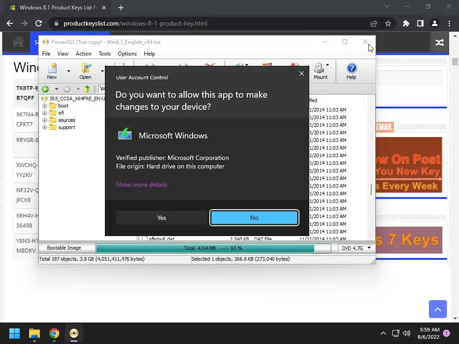
Task: Open the File menu in PowerISO
Action: coord(46,54)
